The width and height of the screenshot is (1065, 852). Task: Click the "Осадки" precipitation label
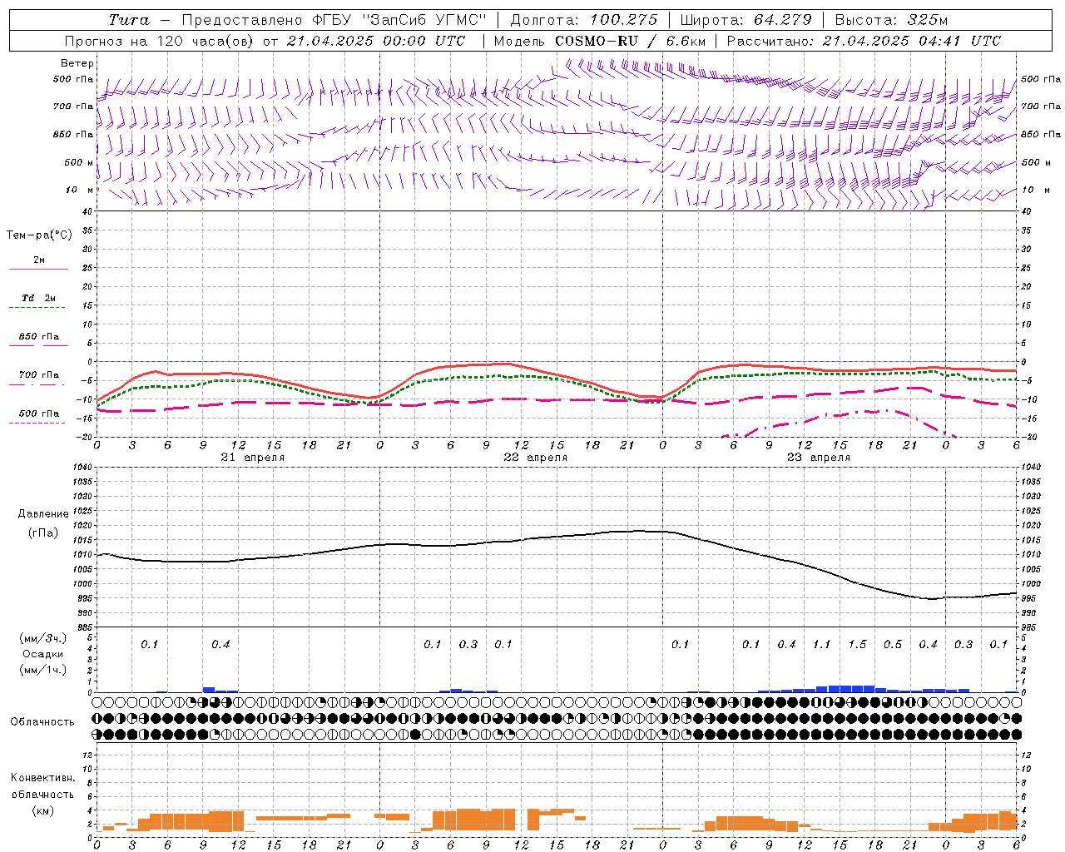click(x=42, y=654)
